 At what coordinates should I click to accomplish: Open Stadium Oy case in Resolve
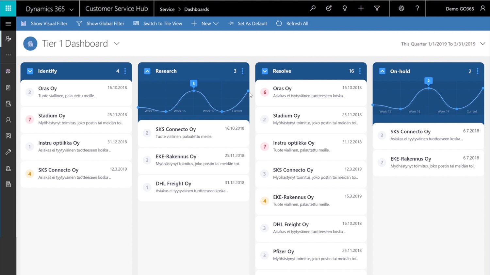[x=311, y=120]
